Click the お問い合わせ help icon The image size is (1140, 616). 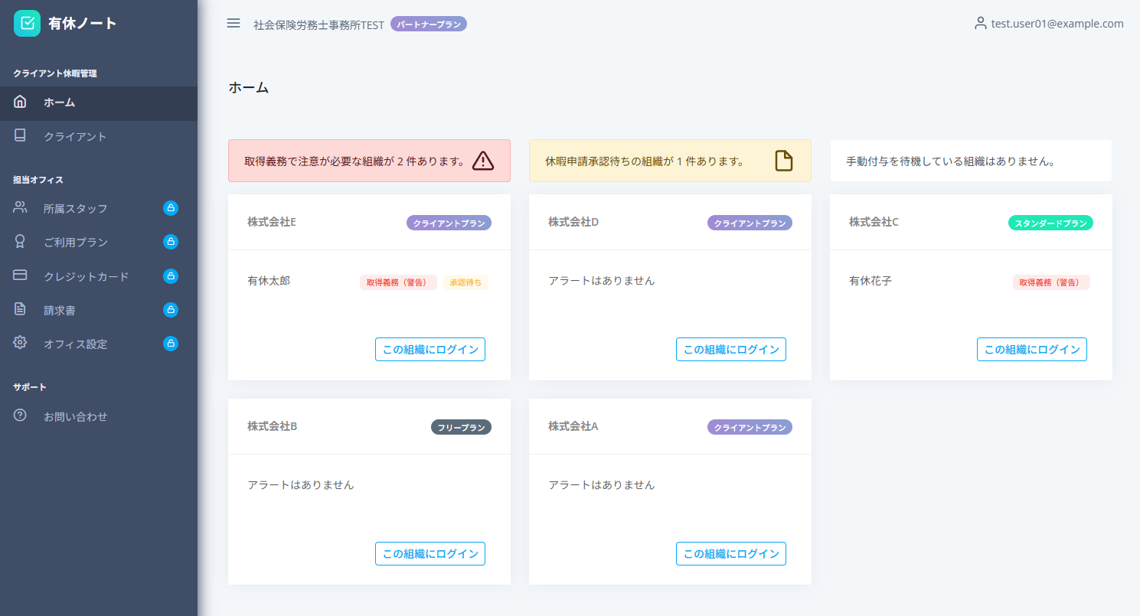pyautogui.click(x=20, y=416)
